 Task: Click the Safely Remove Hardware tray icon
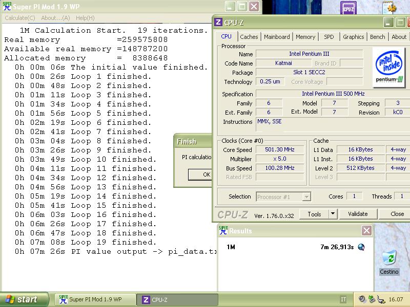pyautogui.click(x=372, y=299)
